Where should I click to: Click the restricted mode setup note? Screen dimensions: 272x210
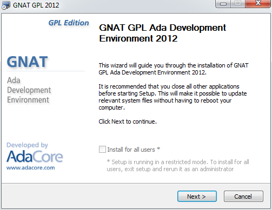(178, 166)
